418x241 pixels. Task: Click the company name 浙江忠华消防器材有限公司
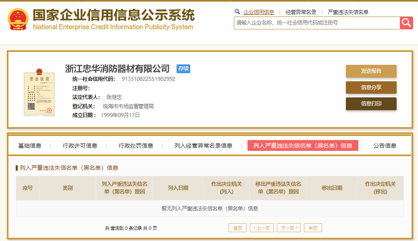(117, 69)
